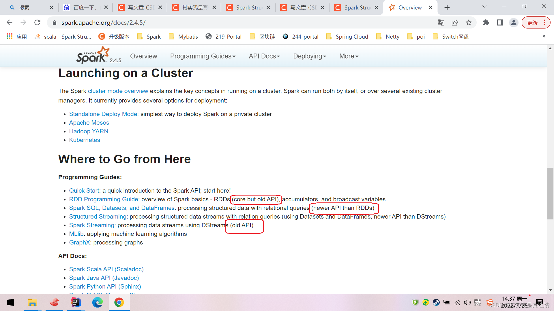Open the Quick Start guide link
The width and height of the screenshot is (554, 311).
(84, 191)
